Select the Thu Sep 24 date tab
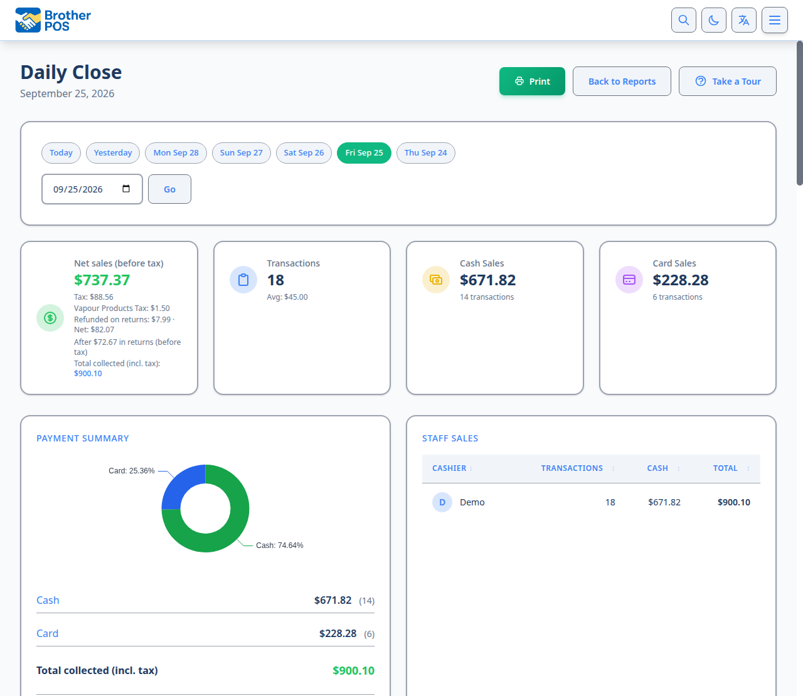The width and height of the screenshot is (803, 696). coord(426,153)
